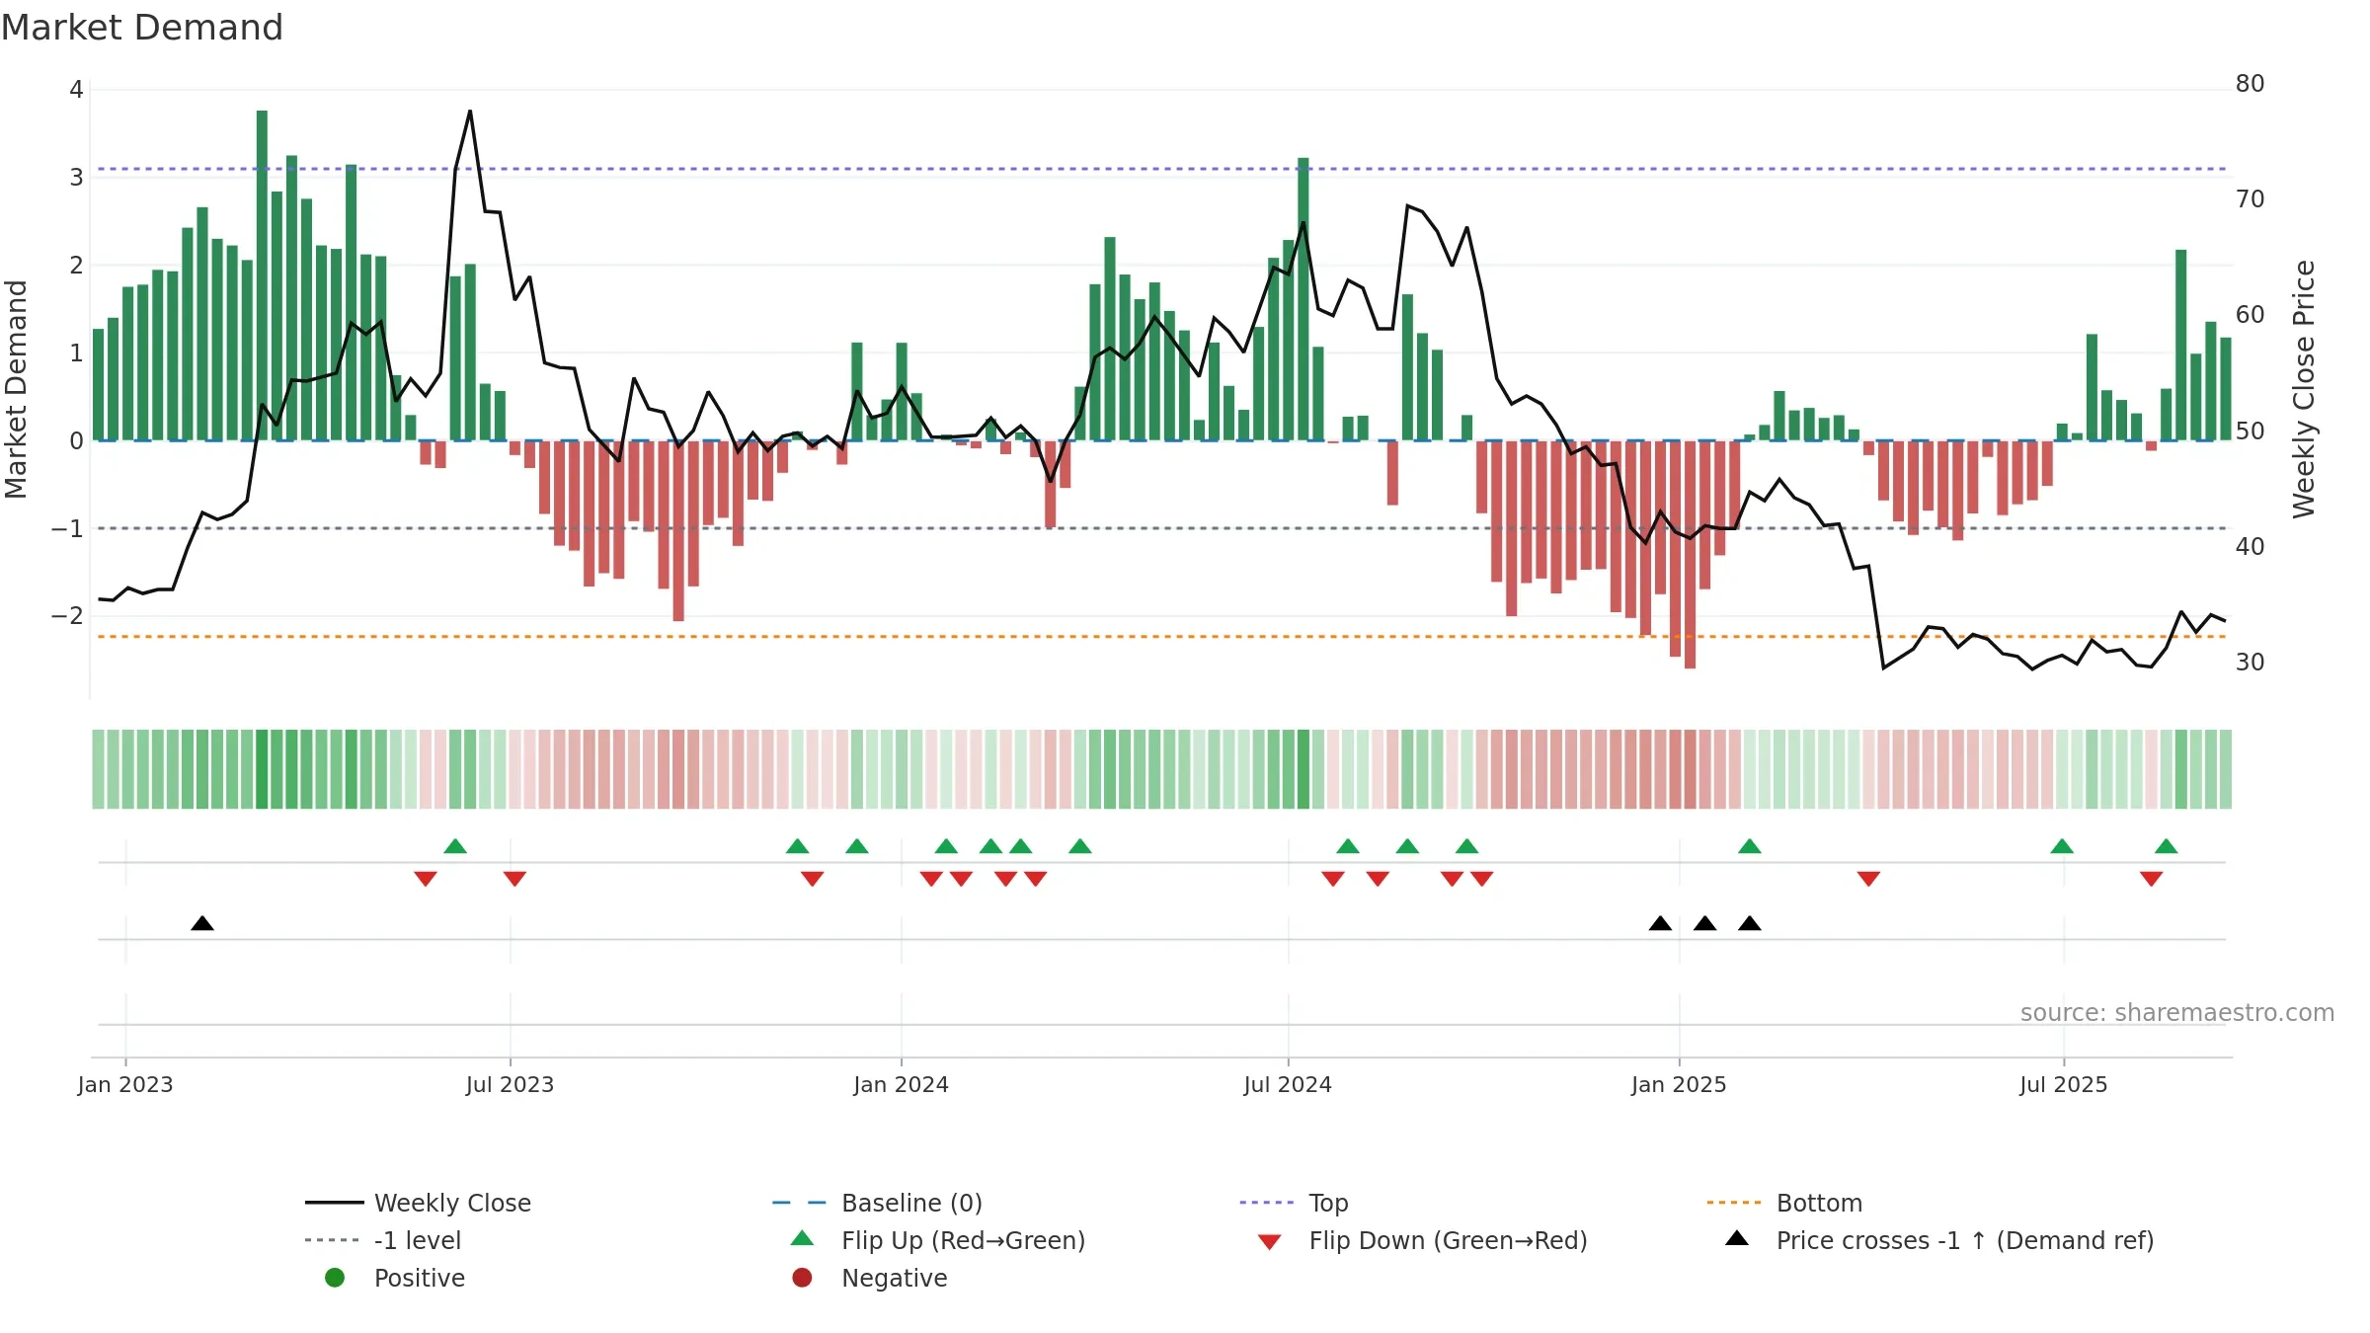This screenshot has height=1333, width=2370.
Task: Click the Jan 2024 x-axis label
Action: click(901, 1084)
